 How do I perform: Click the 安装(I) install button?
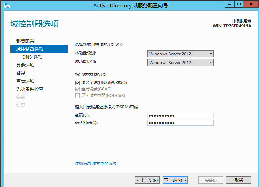click(x=211, y=180)
